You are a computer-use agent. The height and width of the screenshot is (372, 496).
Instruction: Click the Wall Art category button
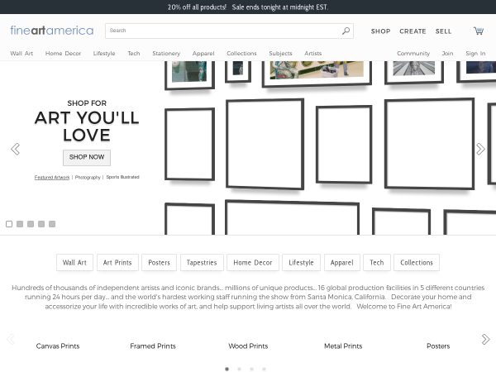pos(74,263)
